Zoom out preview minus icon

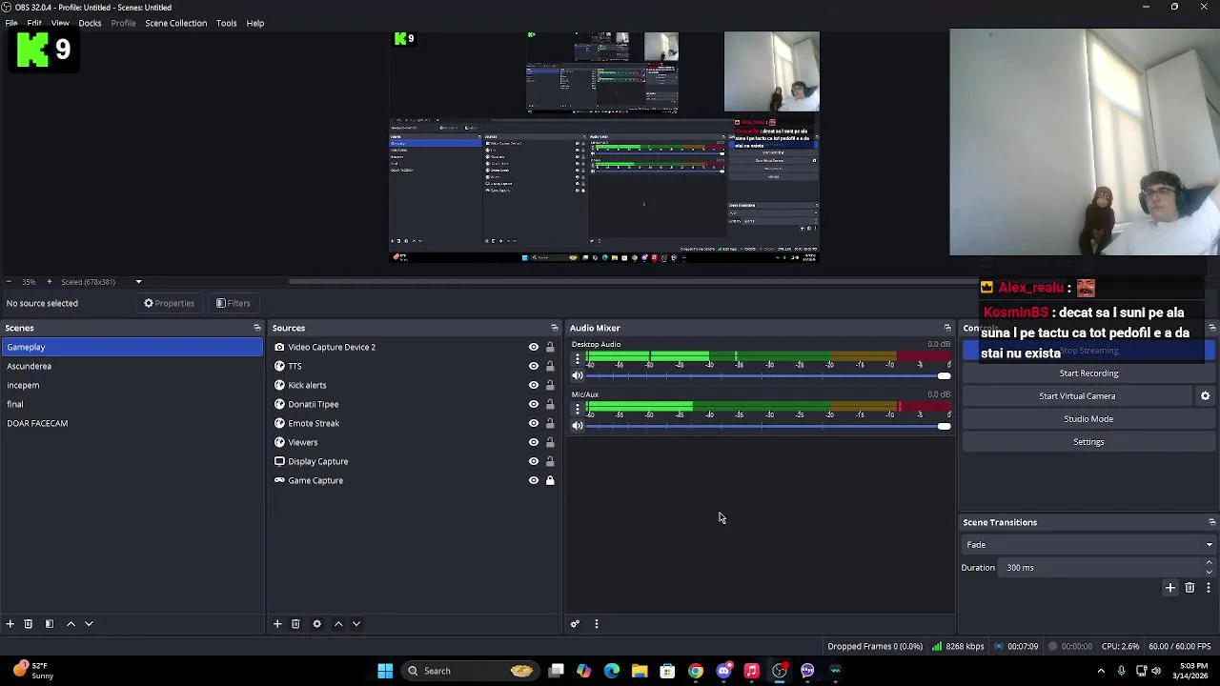pyautogui.click(x=9, y=282)
